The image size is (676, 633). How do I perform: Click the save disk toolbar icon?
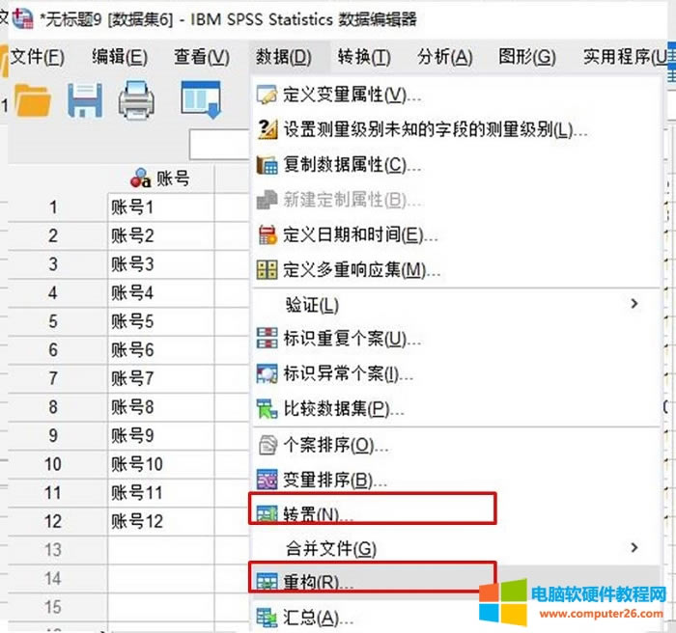(85, 101)
